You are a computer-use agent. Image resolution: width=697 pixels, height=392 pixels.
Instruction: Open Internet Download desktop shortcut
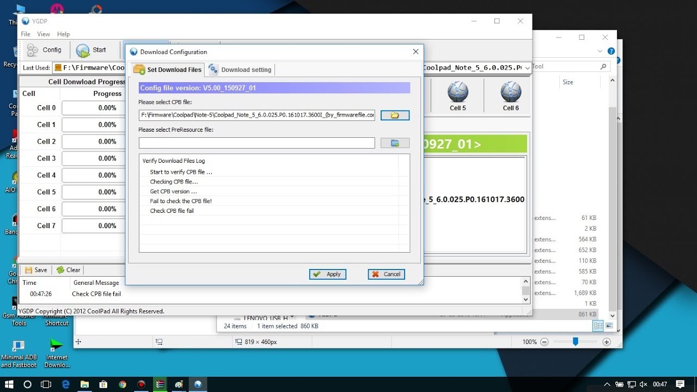coord(57,354)
